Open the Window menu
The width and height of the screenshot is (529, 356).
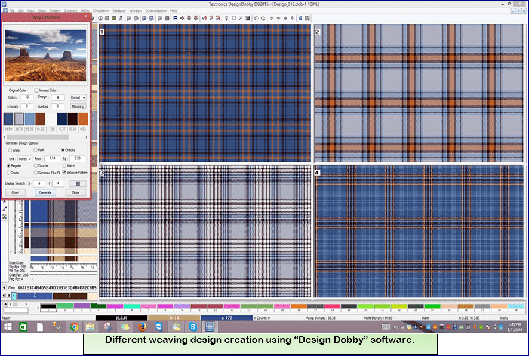136,11
